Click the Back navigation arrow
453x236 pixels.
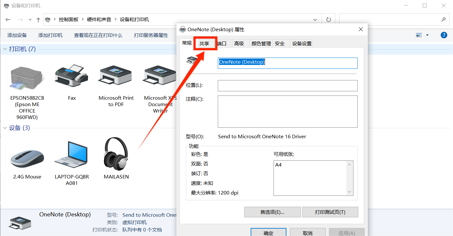pos(8,20)
